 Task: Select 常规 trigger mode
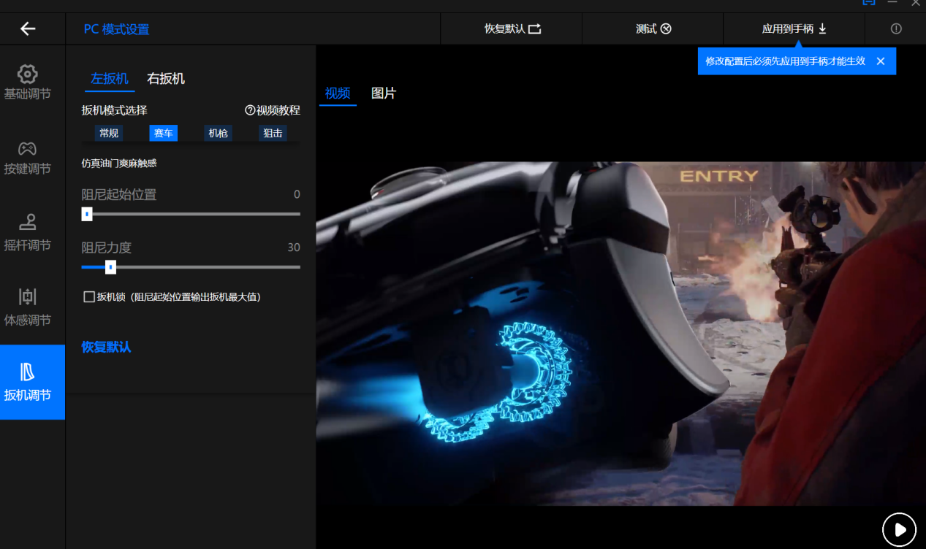pyautogui.click(x=109, y=133)
